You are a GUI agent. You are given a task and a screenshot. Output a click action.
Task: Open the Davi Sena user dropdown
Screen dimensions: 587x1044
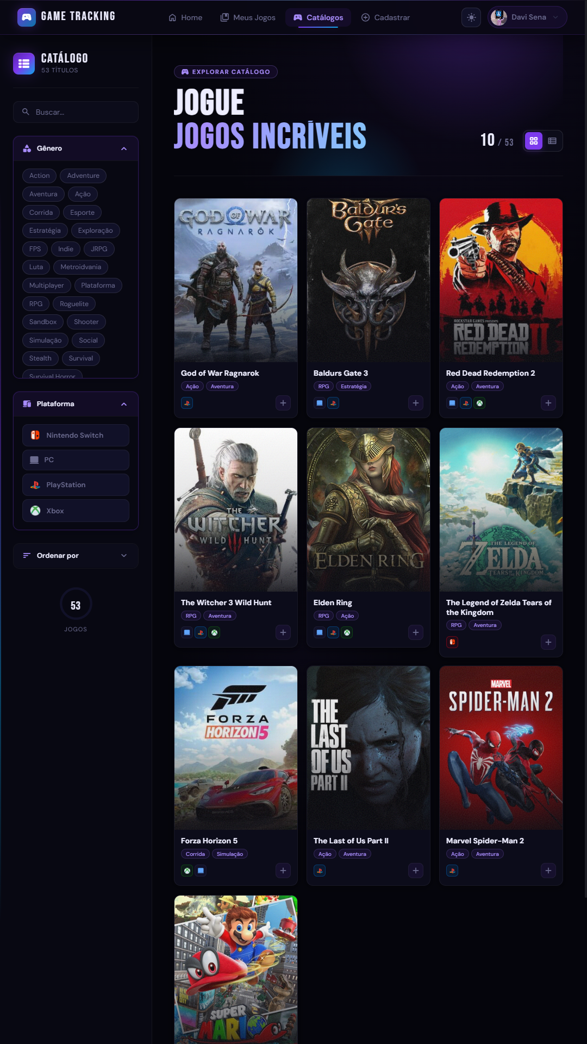527,17
